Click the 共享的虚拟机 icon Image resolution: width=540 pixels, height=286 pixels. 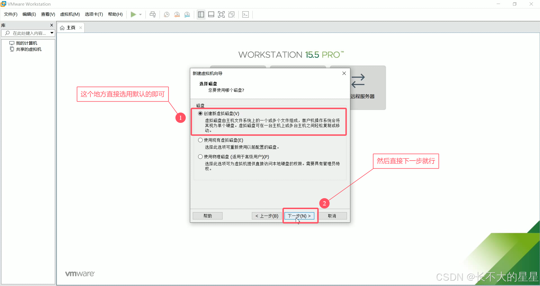pyautogui.click(x=12, y=49)
